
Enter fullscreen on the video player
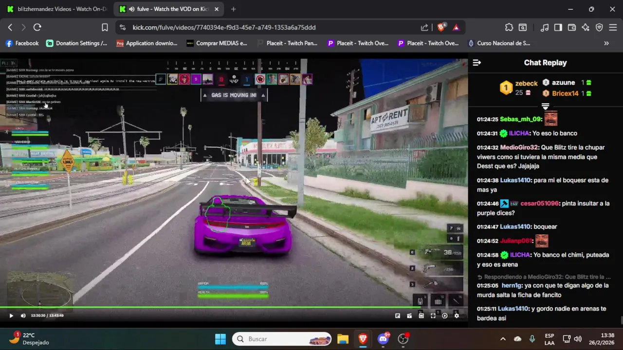pos(433,315)
